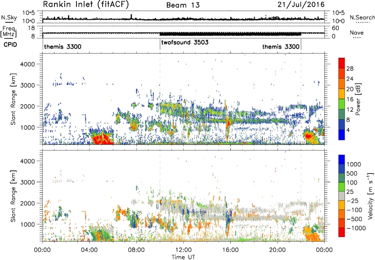Click the '3000' tick on power panel axis
Viewport: 375px width, 260px height.
coord(28,85)
